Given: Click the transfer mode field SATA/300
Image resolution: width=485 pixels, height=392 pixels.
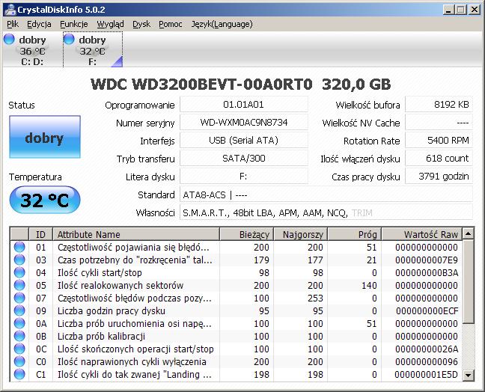Looking at the screenshot, I should pyautogui.click(x=244, y=159).
